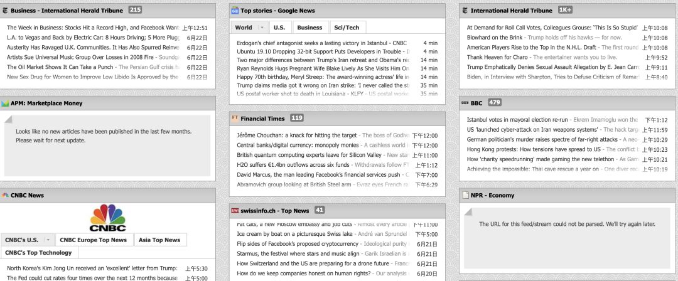Image resolution: width=678 pixels, height=281 pixels.
Task: Open 'Biden, in Interview with Sharpton' article
Action: (552, 77)
